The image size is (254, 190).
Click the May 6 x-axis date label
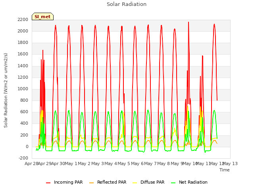(137, 163)
